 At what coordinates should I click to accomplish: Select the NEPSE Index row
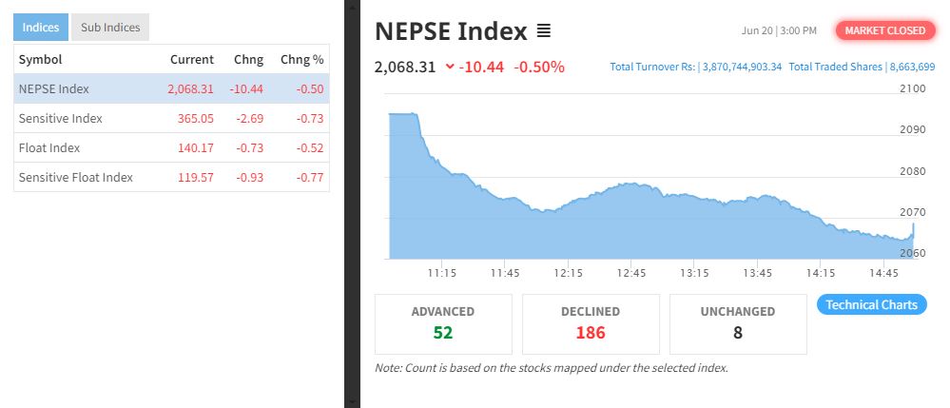(171, 88)
